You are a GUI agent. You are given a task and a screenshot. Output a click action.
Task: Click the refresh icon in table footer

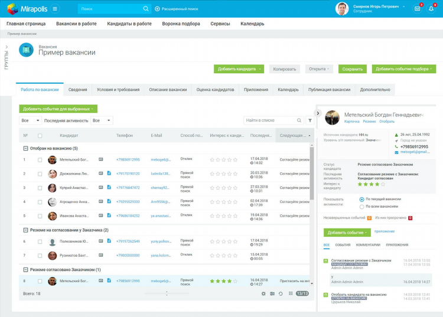click(281, 293)
